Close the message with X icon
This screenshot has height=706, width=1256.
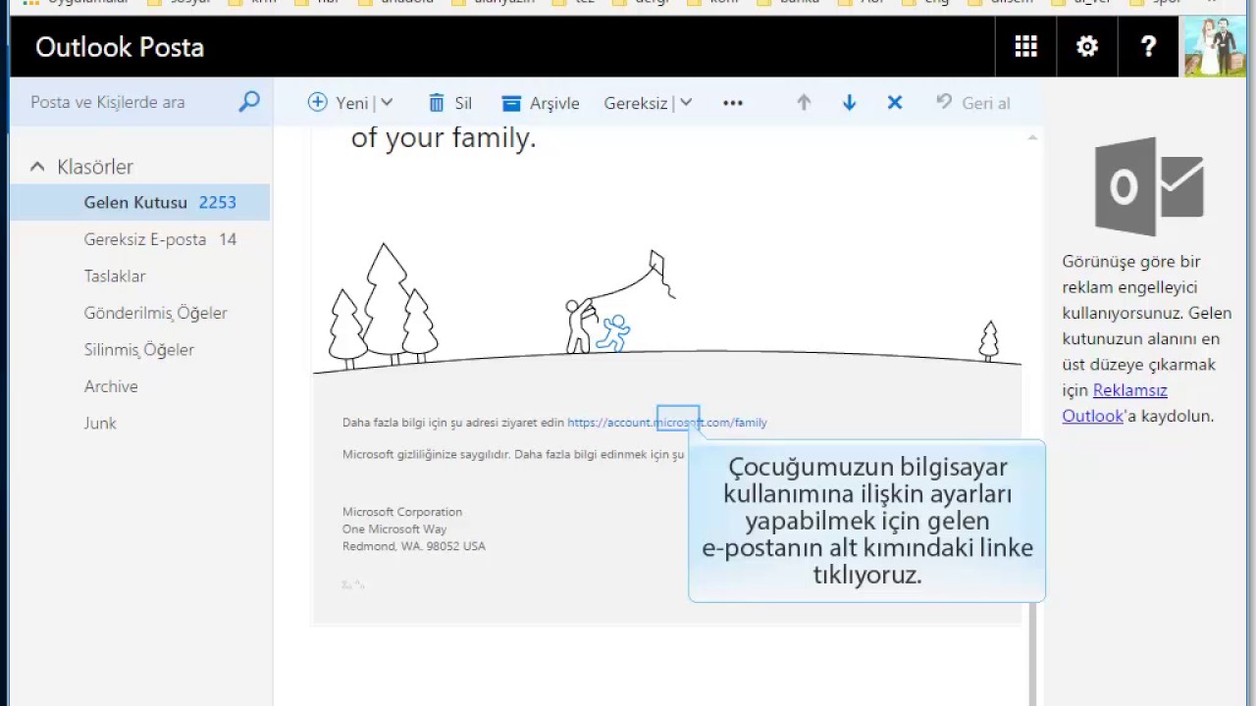point(895,103)
